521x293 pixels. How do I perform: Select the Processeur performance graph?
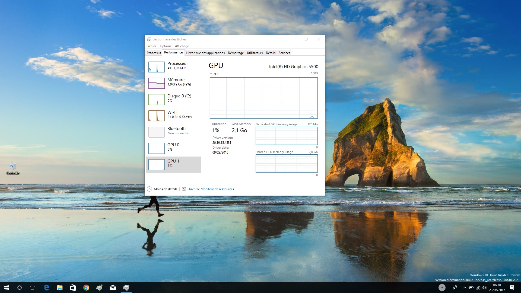tap(173, 67)
